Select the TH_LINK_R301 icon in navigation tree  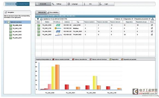click(11, 32)
